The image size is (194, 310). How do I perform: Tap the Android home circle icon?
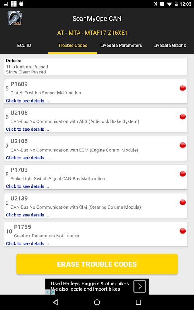[97, 302]
